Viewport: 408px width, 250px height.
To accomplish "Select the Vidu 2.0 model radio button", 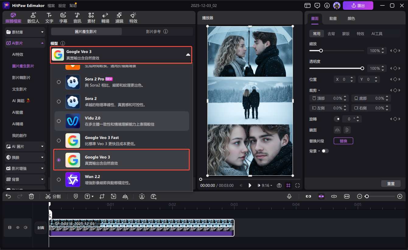I will [x=58, y=121].
